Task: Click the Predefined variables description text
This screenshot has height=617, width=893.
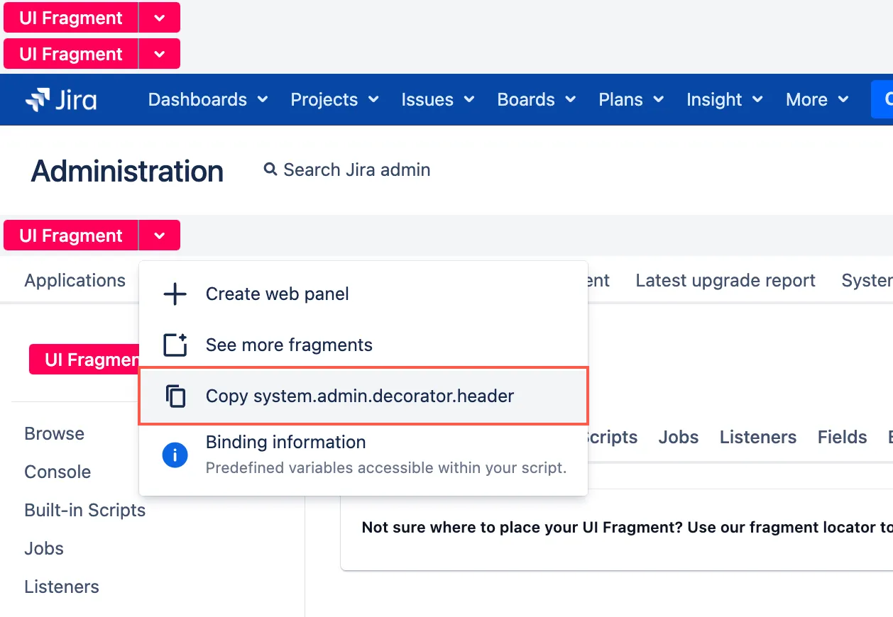Action: 386,468
